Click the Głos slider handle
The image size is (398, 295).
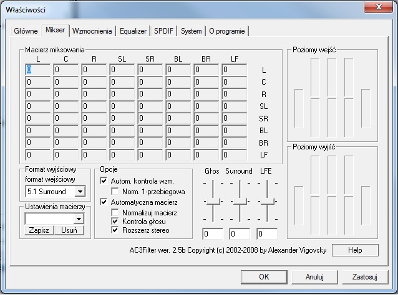coord(213,201)
